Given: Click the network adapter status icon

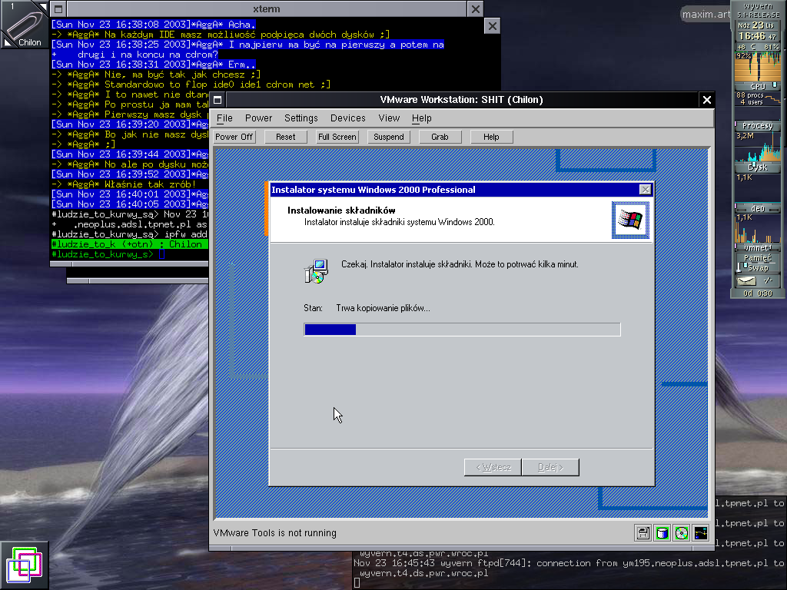Looking at the screenshot, I should tap(700, 532).
